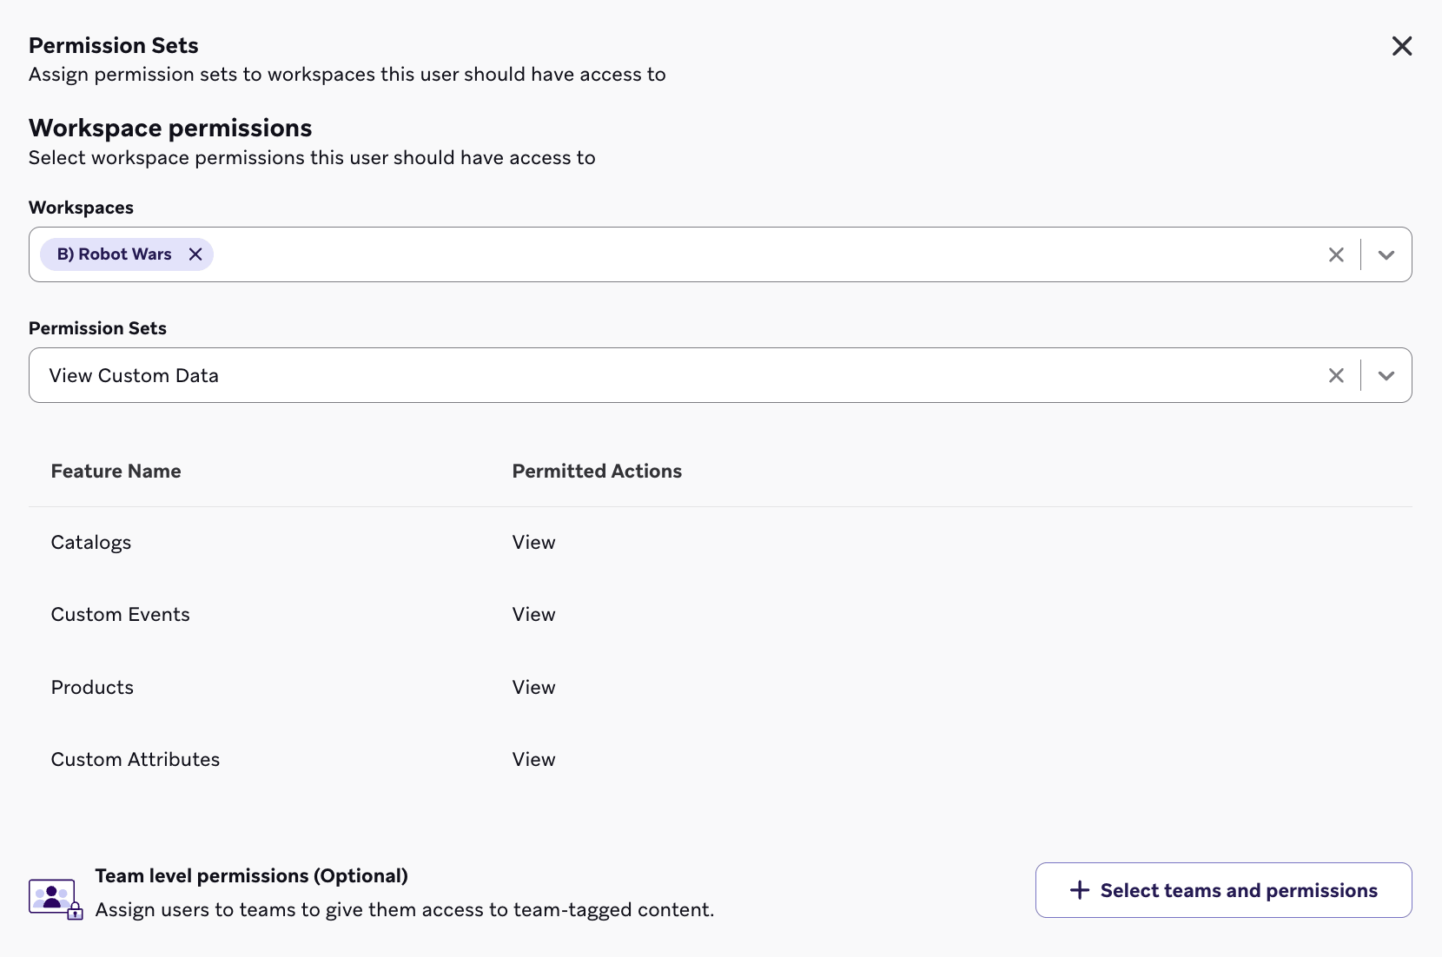The height and width of the screenshot is (957, 1442).
Task: Click View action for Custom Events
Action: pyautogui.click(x=533, y=615)
